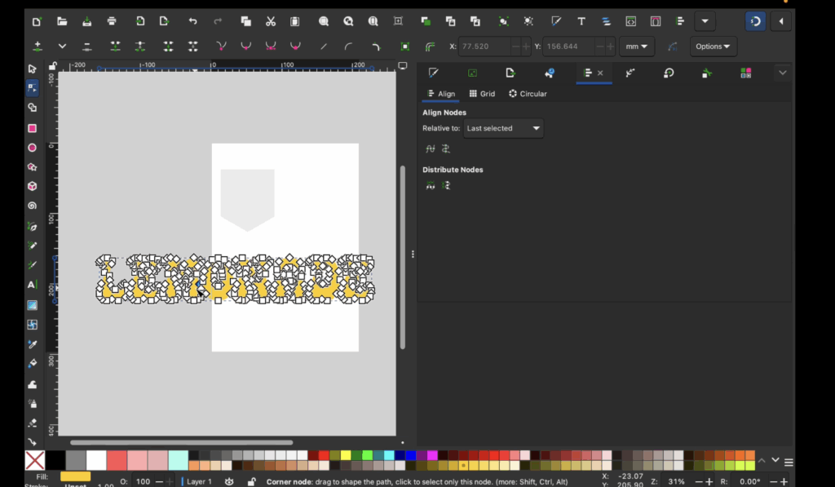Close the Align and Distribute tab
The width and height of the screenshot is (835, 487).
pos(600,73)
